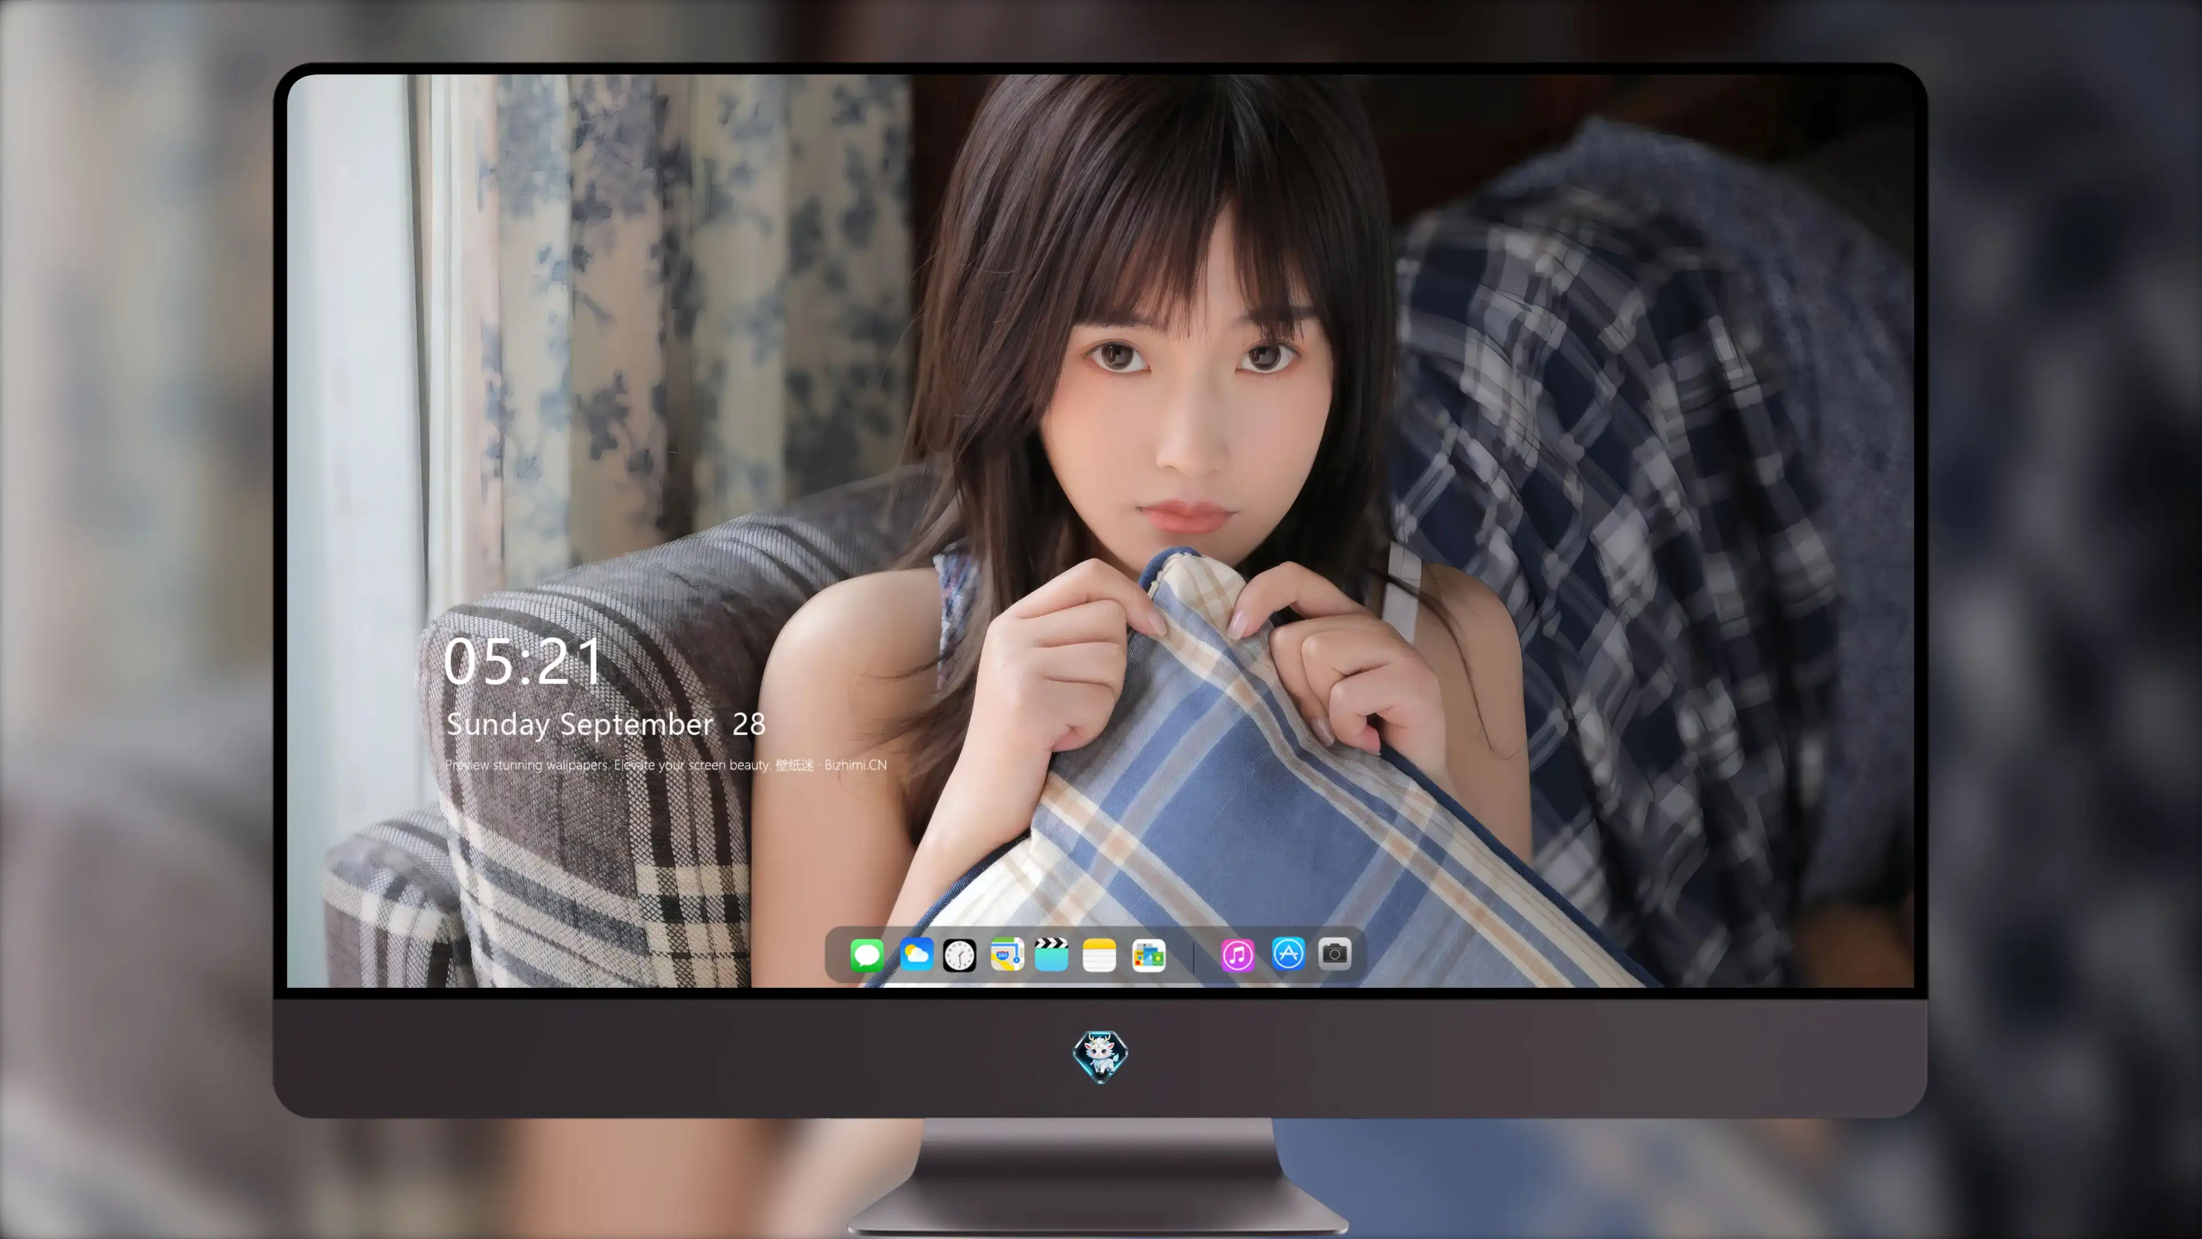This screenshot has height=1239, width=2202.
Task: Open the Videos clapperboard app
Action: click(x=1052, y=954)
